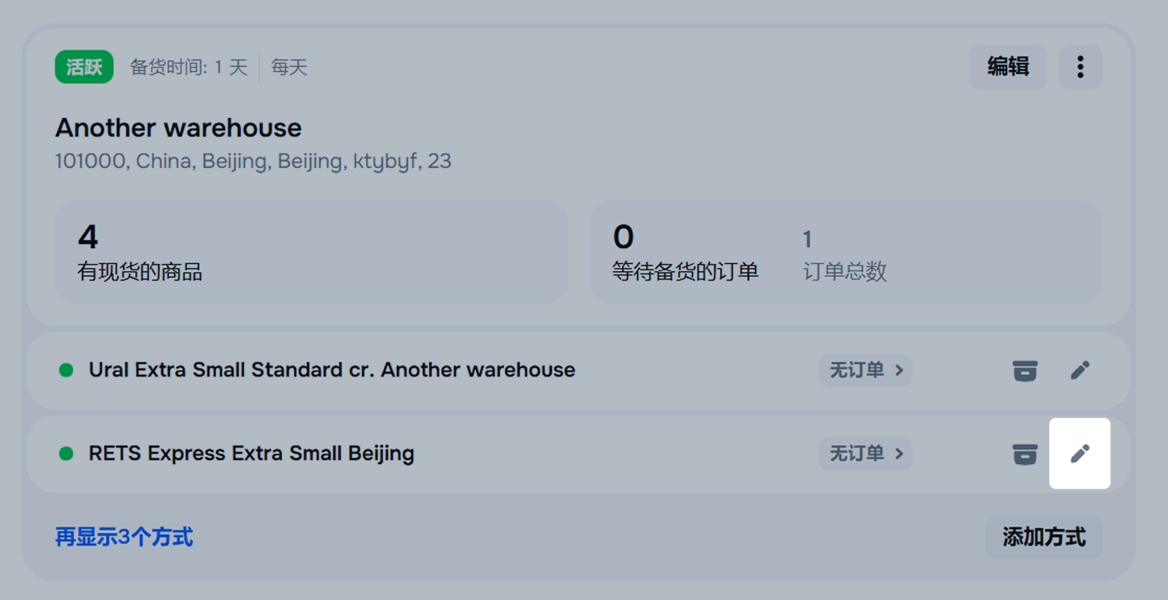Viewport: 1168px width, 600px height.
Task: Edit the RETS Express Extra Small Beijing method
Action: pyautogui.click(x=1080, y=454)
